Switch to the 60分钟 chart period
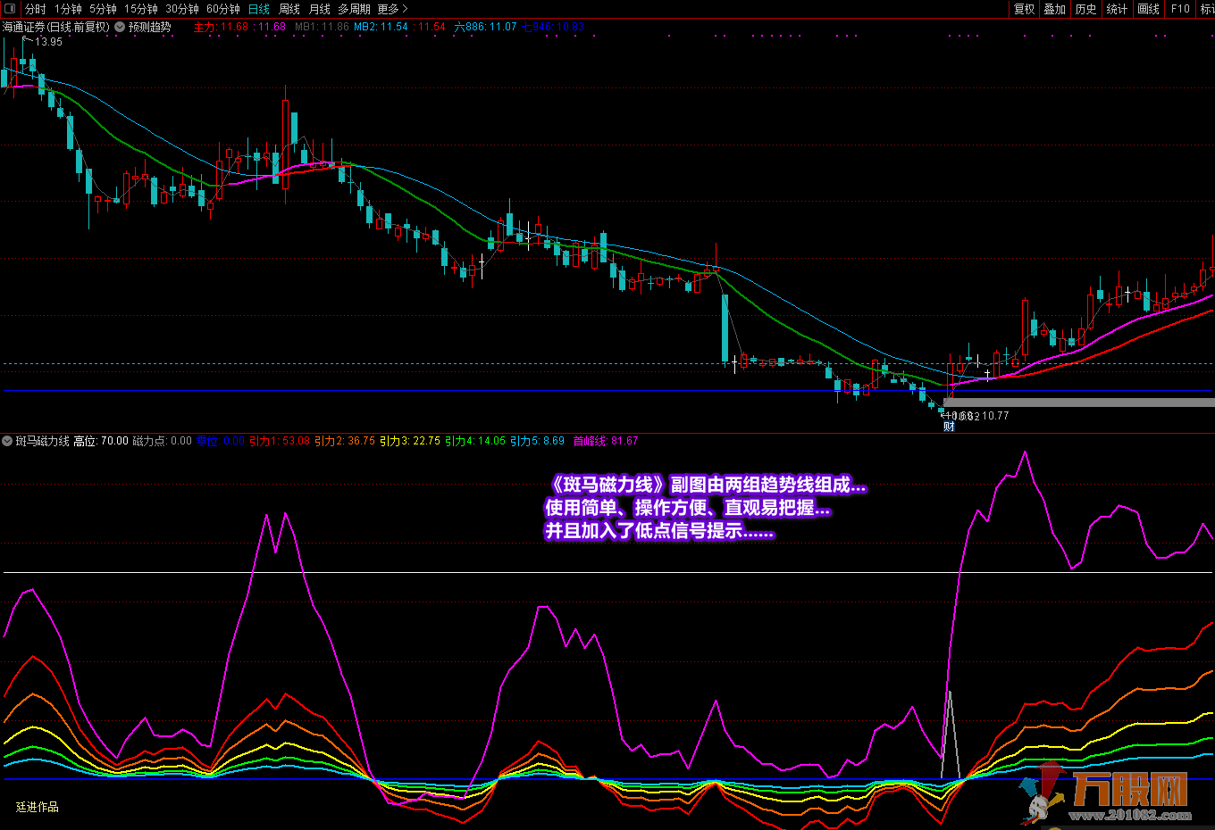Viewport: 1215px width, 830px height. [x=222, y=9]
